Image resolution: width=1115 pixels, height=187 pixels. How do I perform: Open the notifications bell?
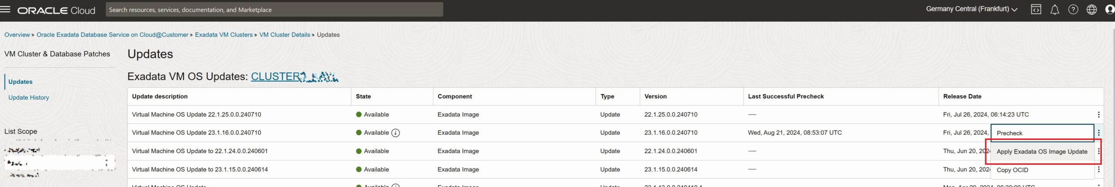tap(1054, 10)
